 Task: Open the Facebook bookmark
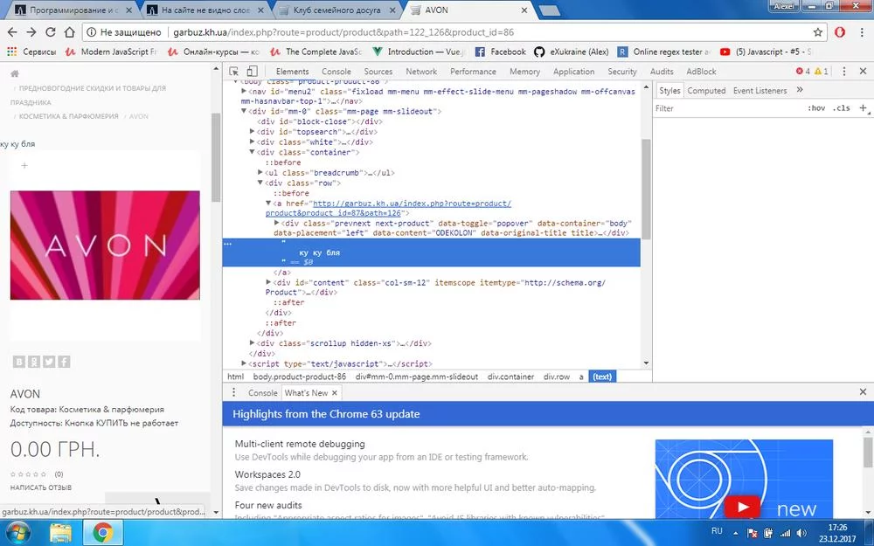click(x=500, y=52)
